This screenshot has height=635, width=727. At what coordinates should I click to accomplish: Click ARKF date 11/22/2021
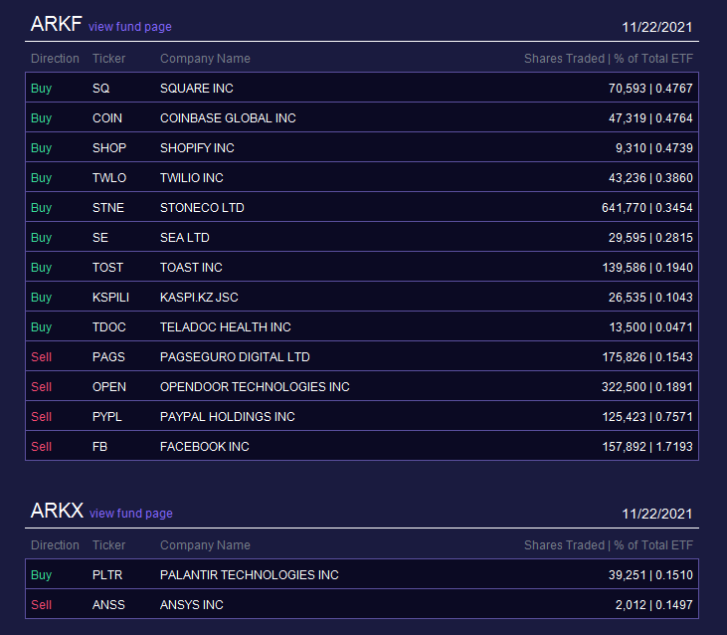click(x=657, y=27)
